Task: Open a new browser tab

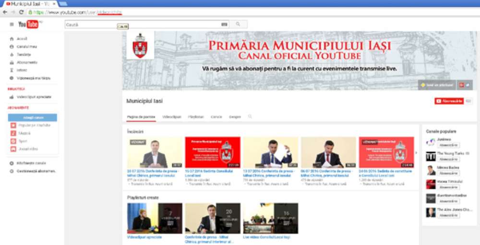Action: (x=63, y=4)
